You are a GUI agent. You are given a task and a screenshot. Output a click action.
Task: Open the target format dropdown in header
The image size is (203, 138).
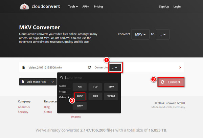point(163,34)
